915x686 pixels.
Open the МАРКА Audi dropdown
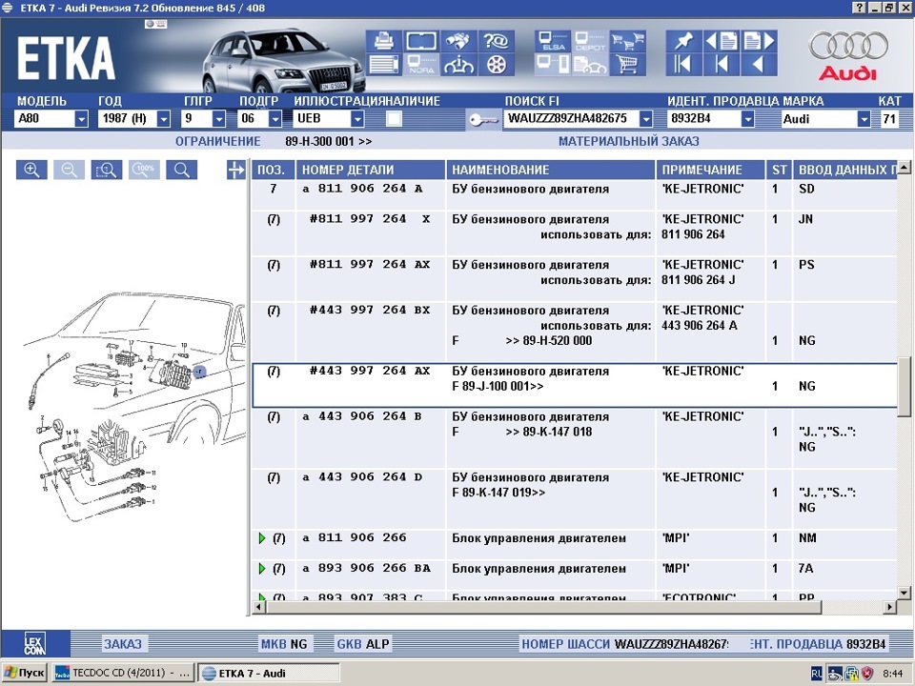coord(864,119)
